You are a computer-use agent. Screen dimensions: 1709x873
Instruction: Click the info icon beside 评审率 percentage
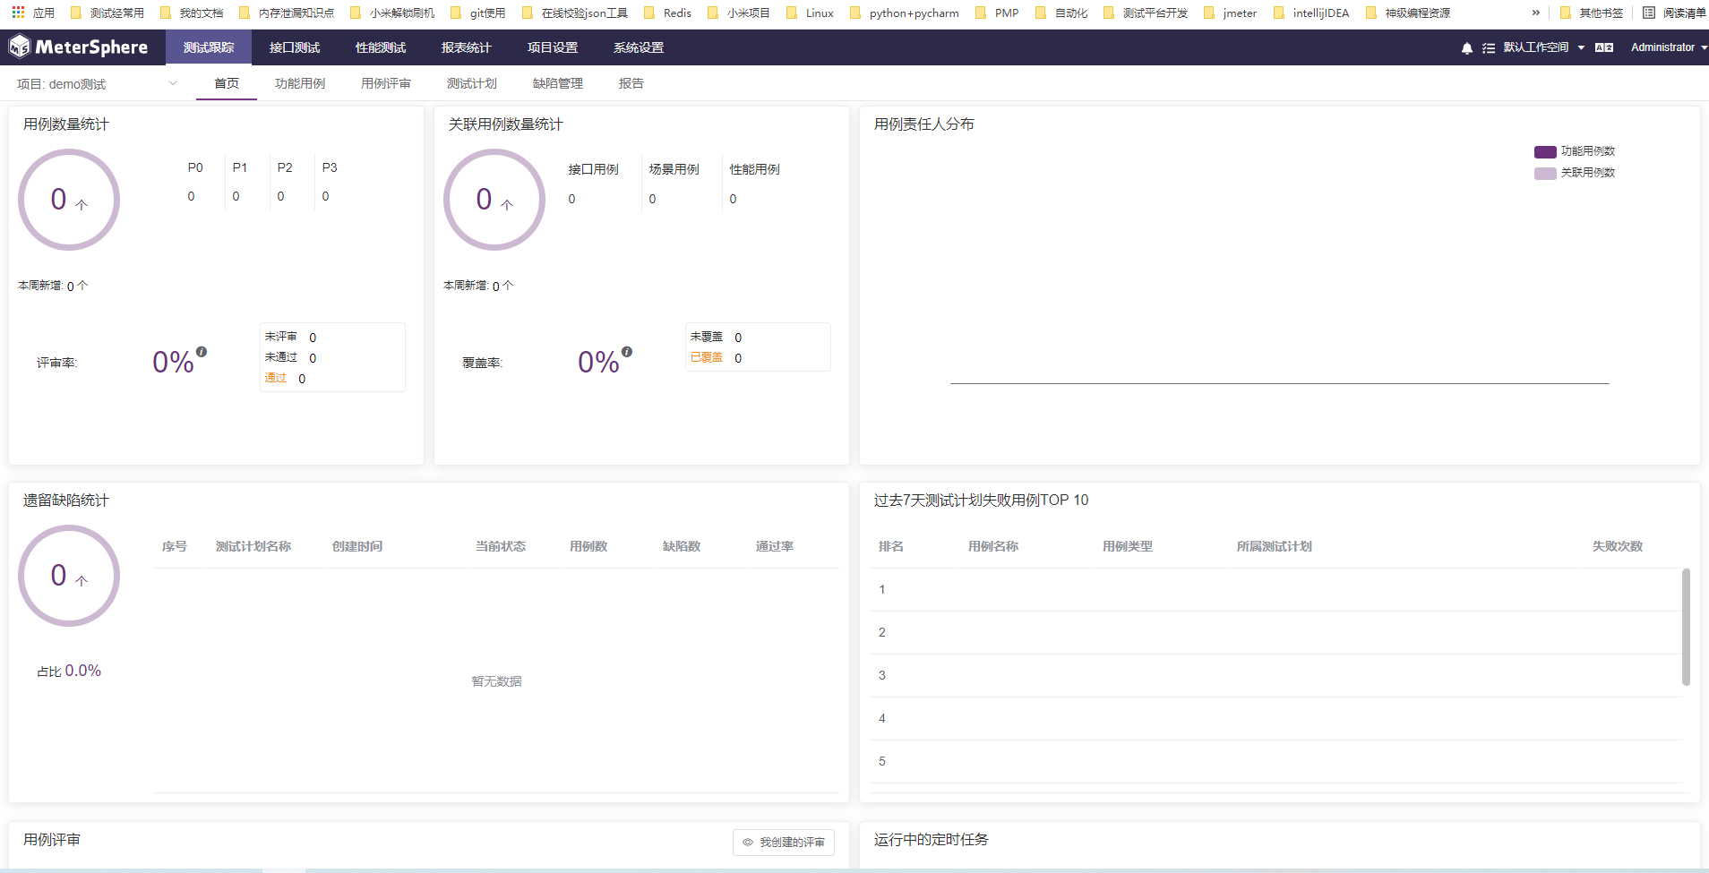(202, 352)
